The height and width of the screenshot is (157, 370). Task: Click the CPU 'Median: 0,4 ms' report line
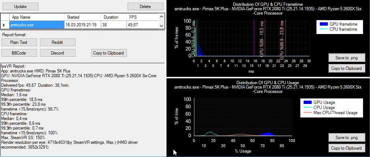tap(14, 119)
